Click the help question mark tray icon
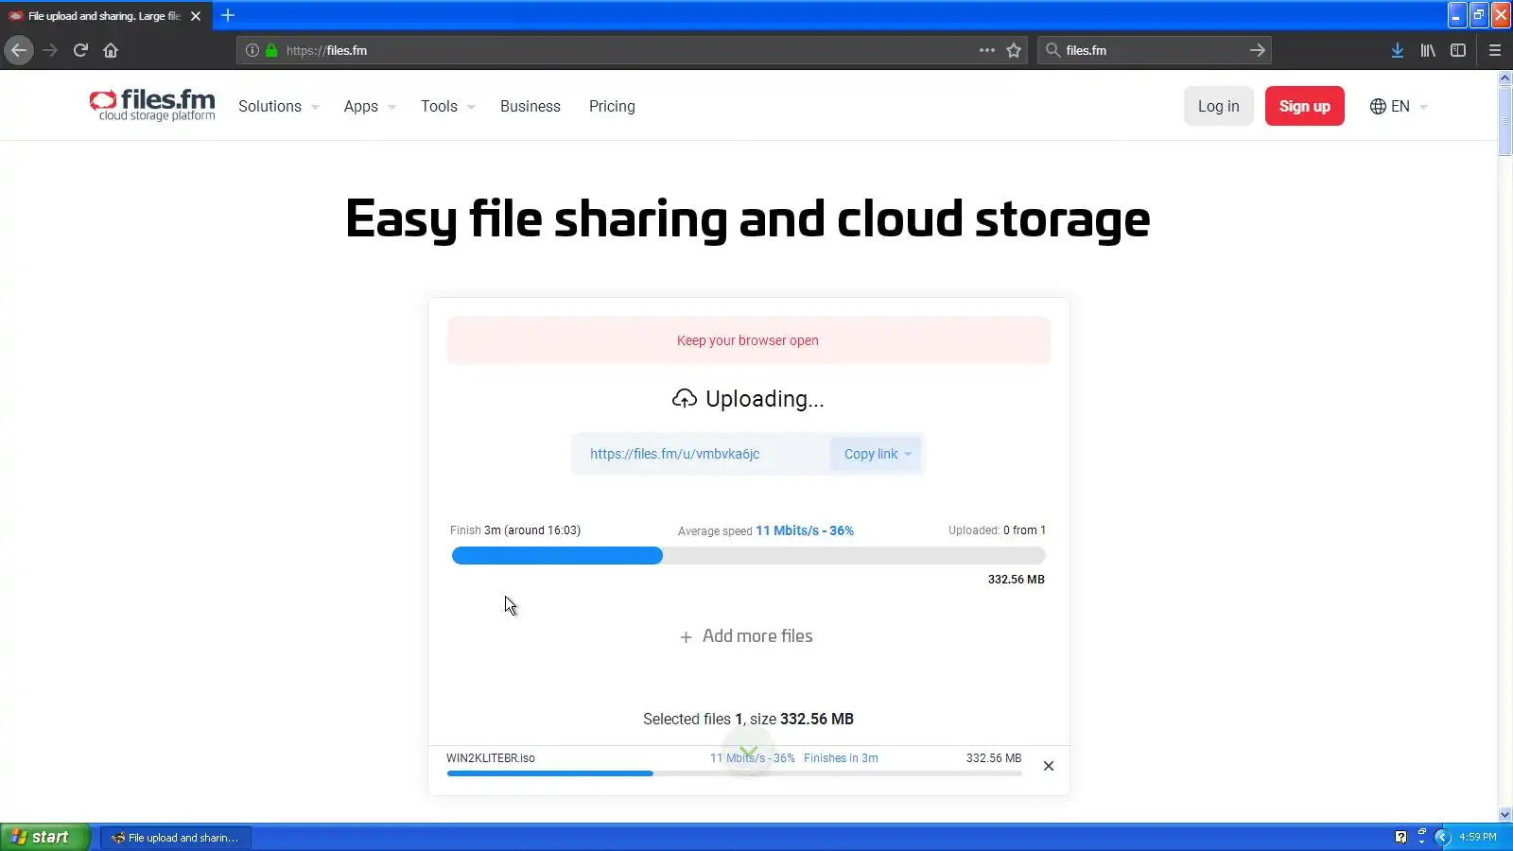1513x851 pixels. click(1400, 837)
